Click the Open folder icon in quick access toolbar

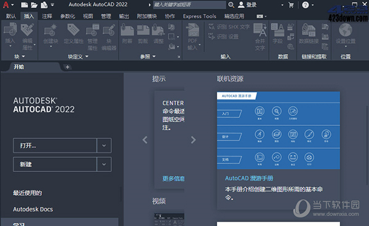pos(34,5)
